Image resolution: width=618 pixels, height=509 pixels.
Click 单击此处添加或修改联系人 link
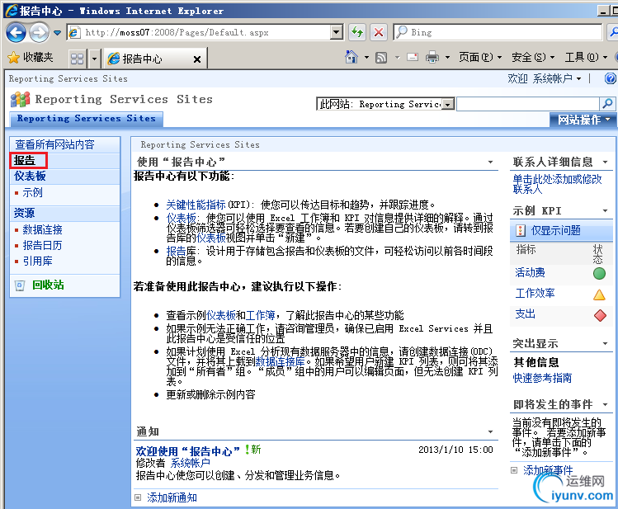pos(557,184)
